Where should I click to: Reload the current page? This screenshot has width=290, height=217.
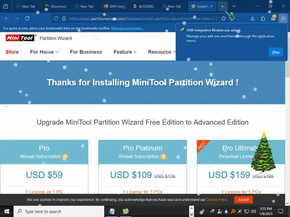pyautogui.click(x=27, y=18)
